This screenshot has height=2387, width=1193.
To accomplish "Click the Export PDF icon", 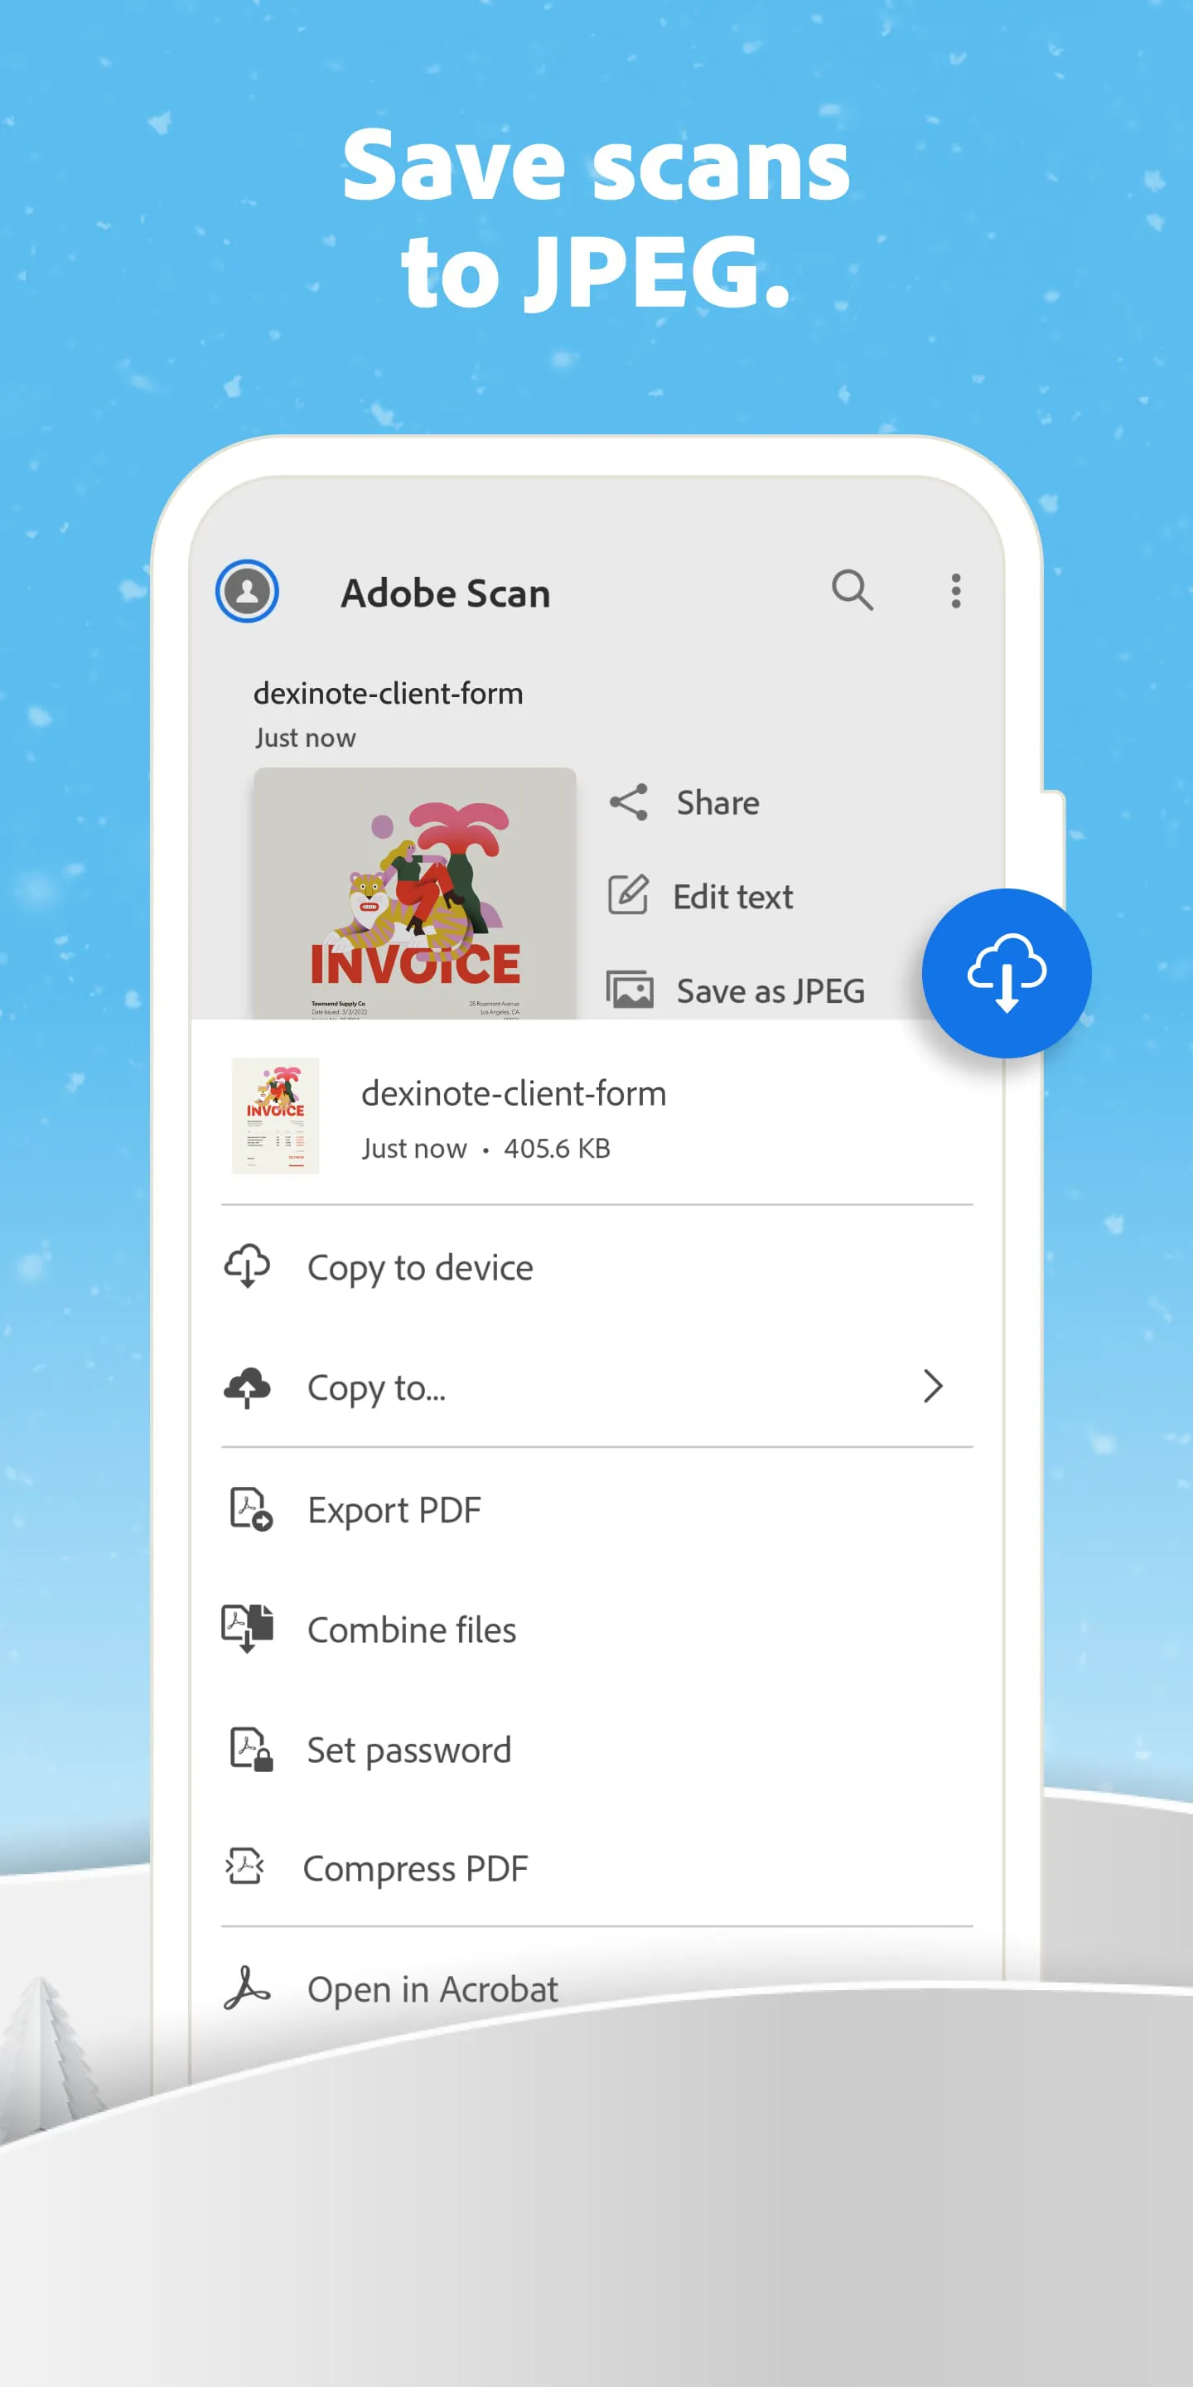I will tap(250, 1508).
